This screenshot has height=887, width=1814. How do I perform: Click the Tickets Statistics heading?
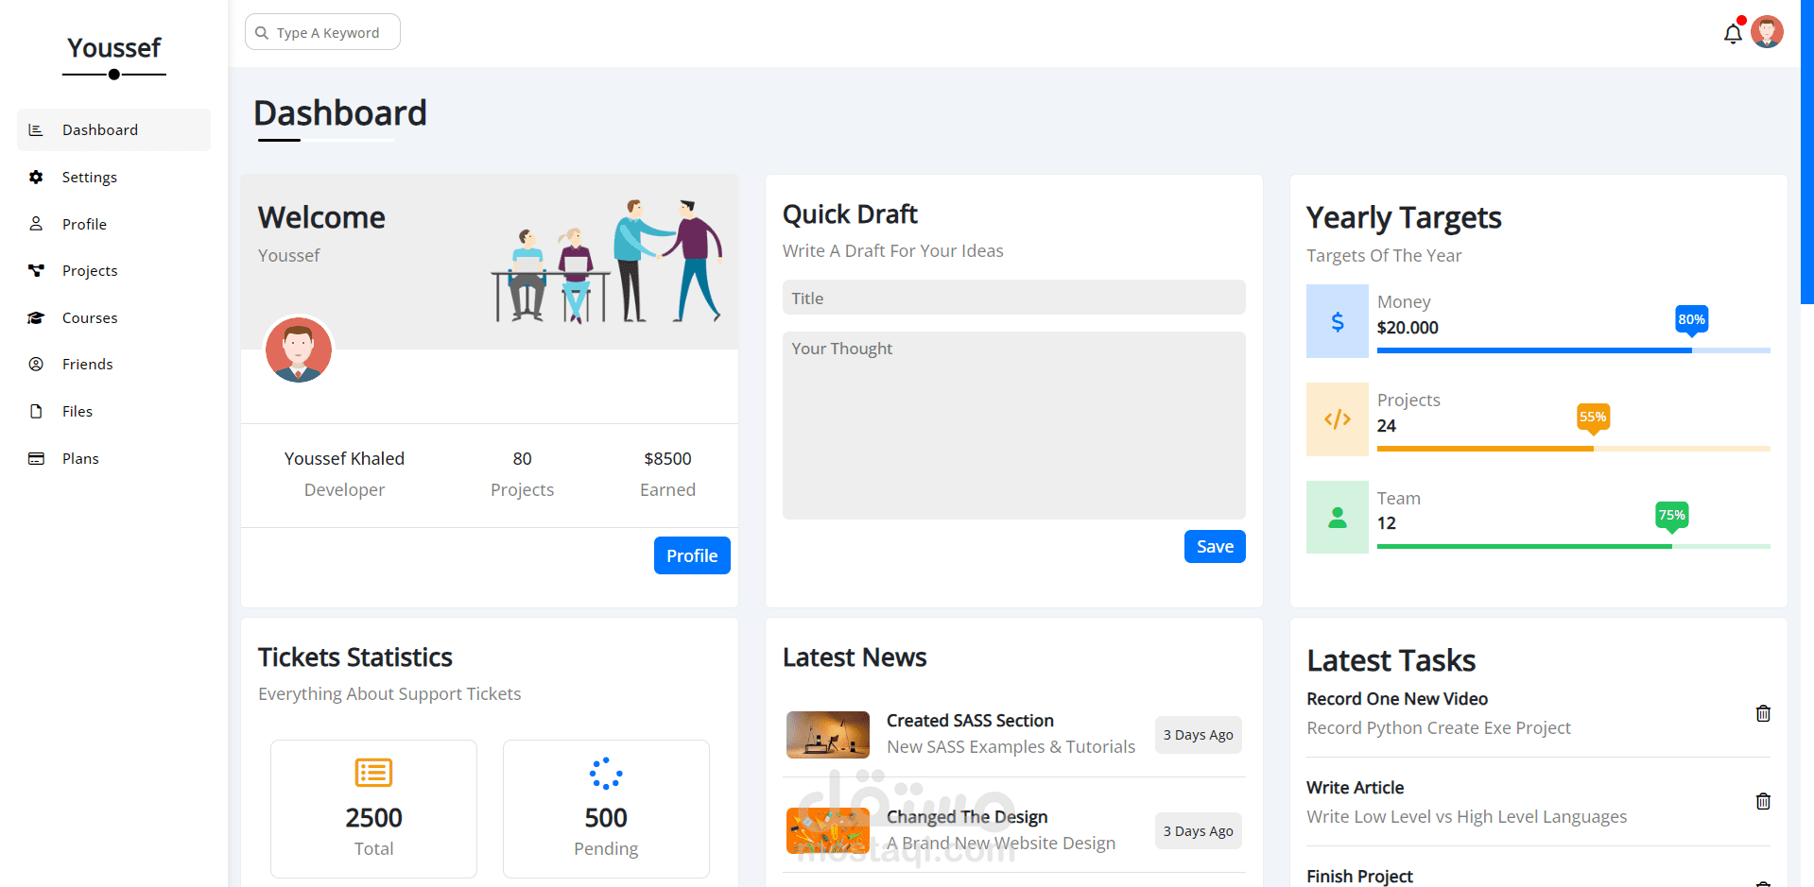tap(355, 657)
